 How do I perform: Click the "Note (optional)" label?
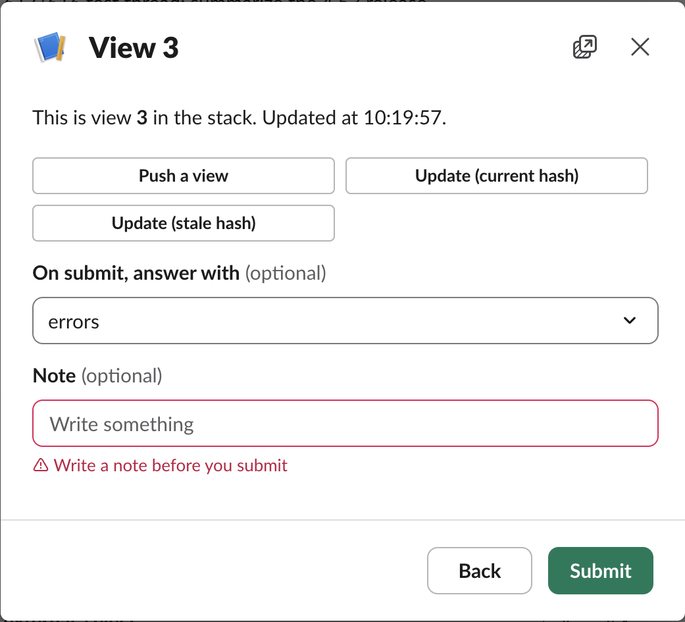[97, 375]
